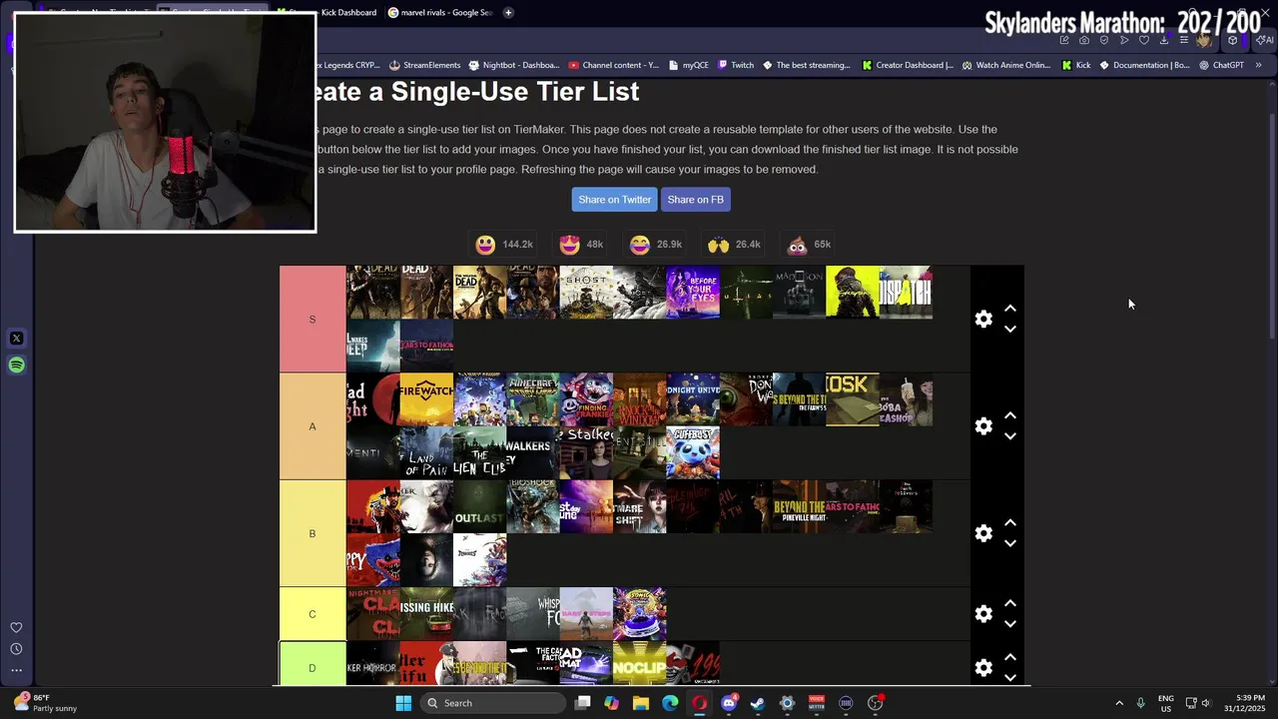Open settings gear for B tier row
The height and width of the screenshot is (719, 1278).
(x=983, y=533)
